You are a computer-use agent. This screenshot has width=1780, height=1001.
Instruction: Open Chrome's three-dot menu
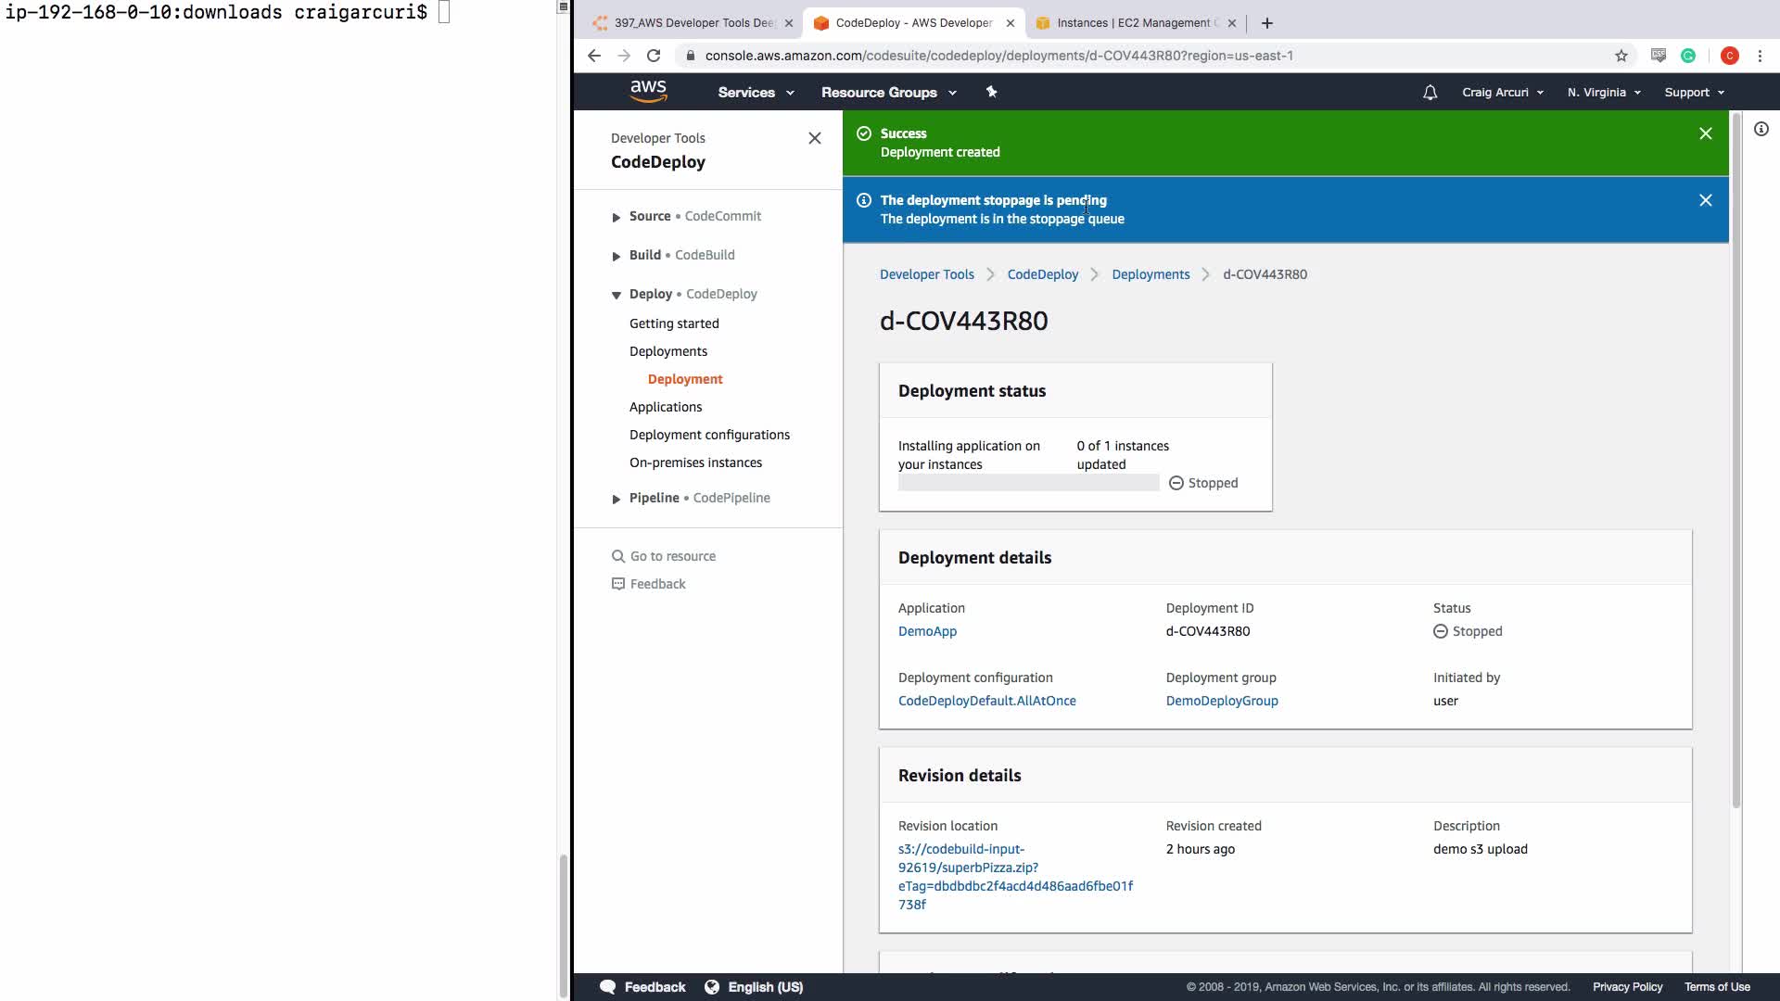[1760, 56]
